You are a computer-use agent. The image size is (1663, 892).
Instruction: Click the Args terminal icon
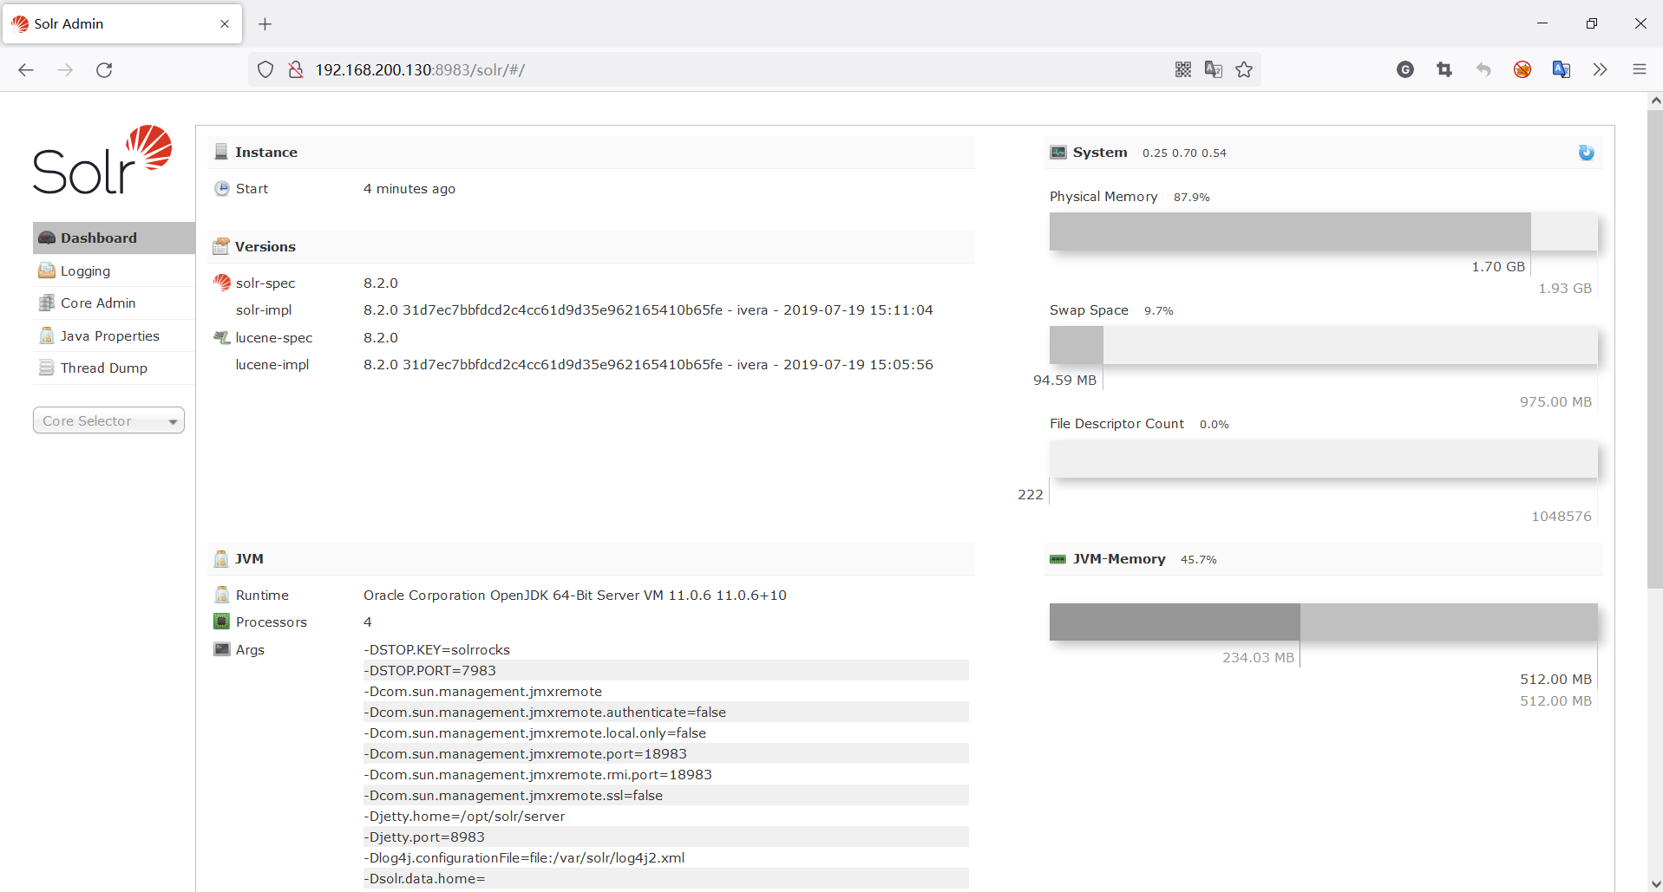point(222,649)
